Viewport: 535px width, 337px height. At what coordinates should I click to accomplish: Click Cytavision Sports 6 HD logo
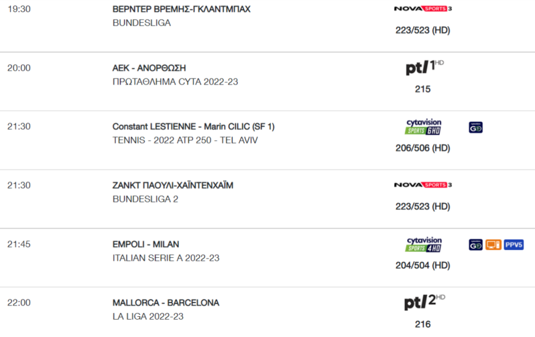tap(423, 127)
